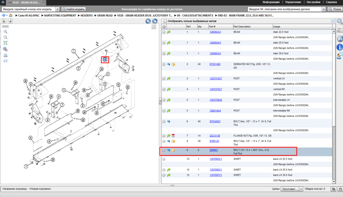Open the Настройки menu
The image size is (343, 197).
(x=313, y=2)
